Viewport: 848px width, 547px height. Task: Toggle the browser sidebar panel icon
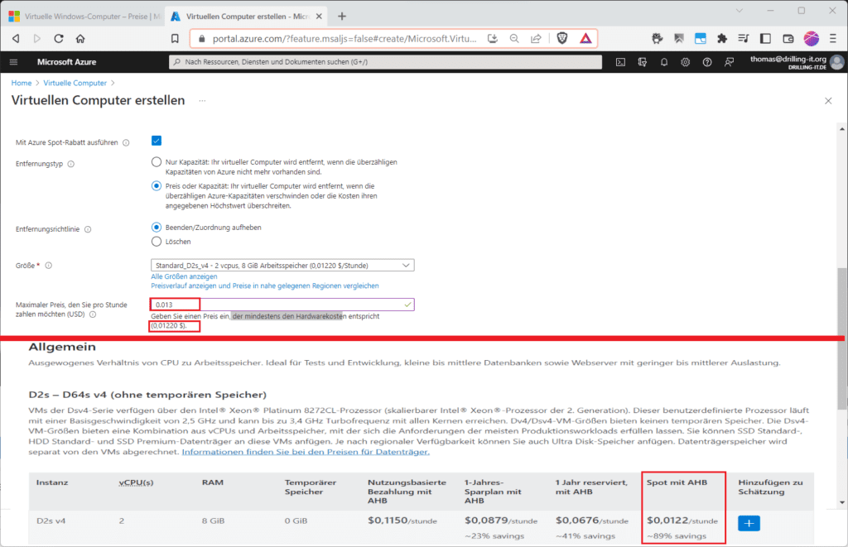pyautogui.click(x=765, y=38)
